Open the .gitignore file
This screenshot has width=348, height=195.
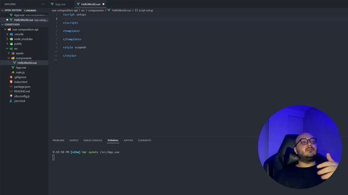(x=20, y=77)
